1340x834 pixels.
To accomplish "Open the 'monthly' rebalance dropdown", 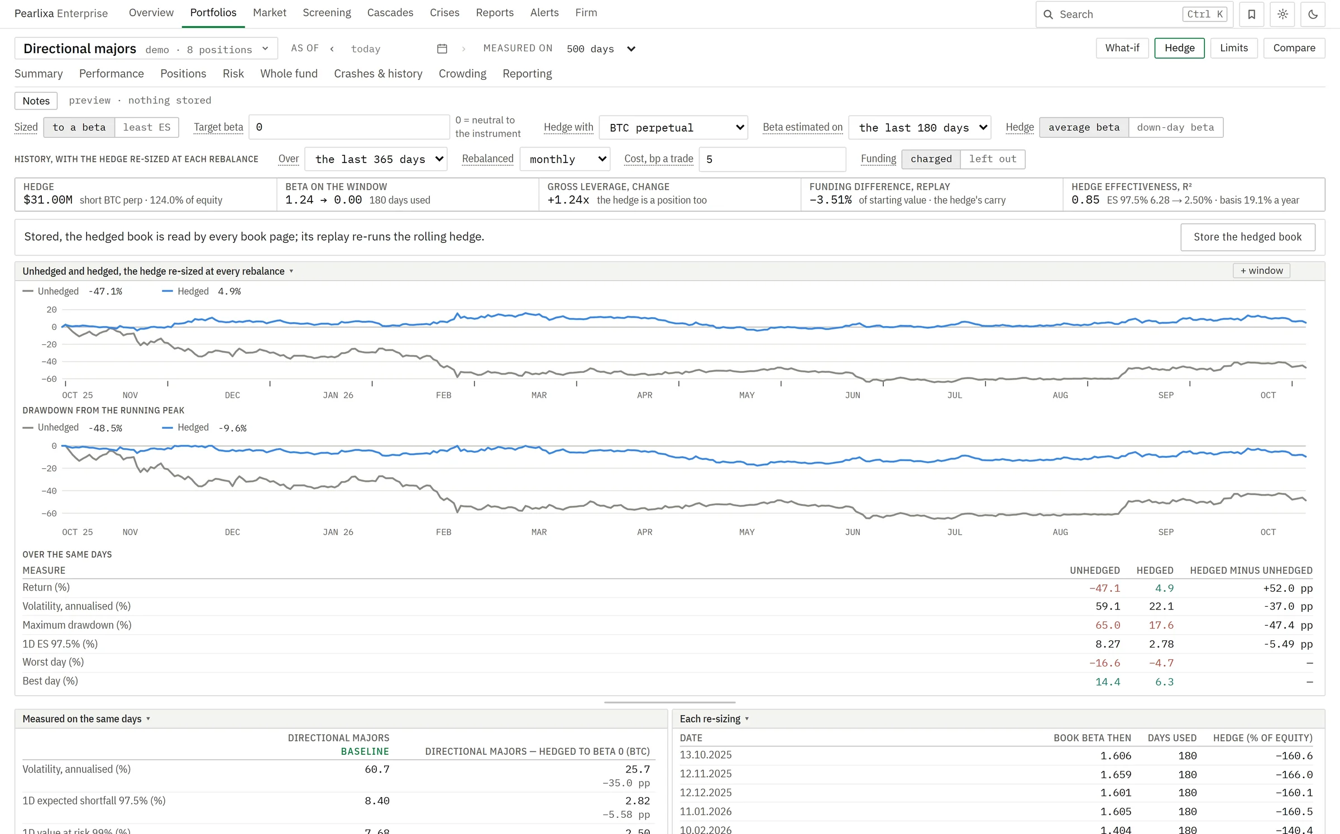I will point(564,160).
